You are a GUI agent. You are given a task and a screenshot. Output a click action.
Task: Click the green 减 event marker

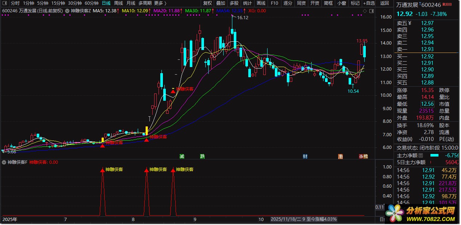[182, 157]
